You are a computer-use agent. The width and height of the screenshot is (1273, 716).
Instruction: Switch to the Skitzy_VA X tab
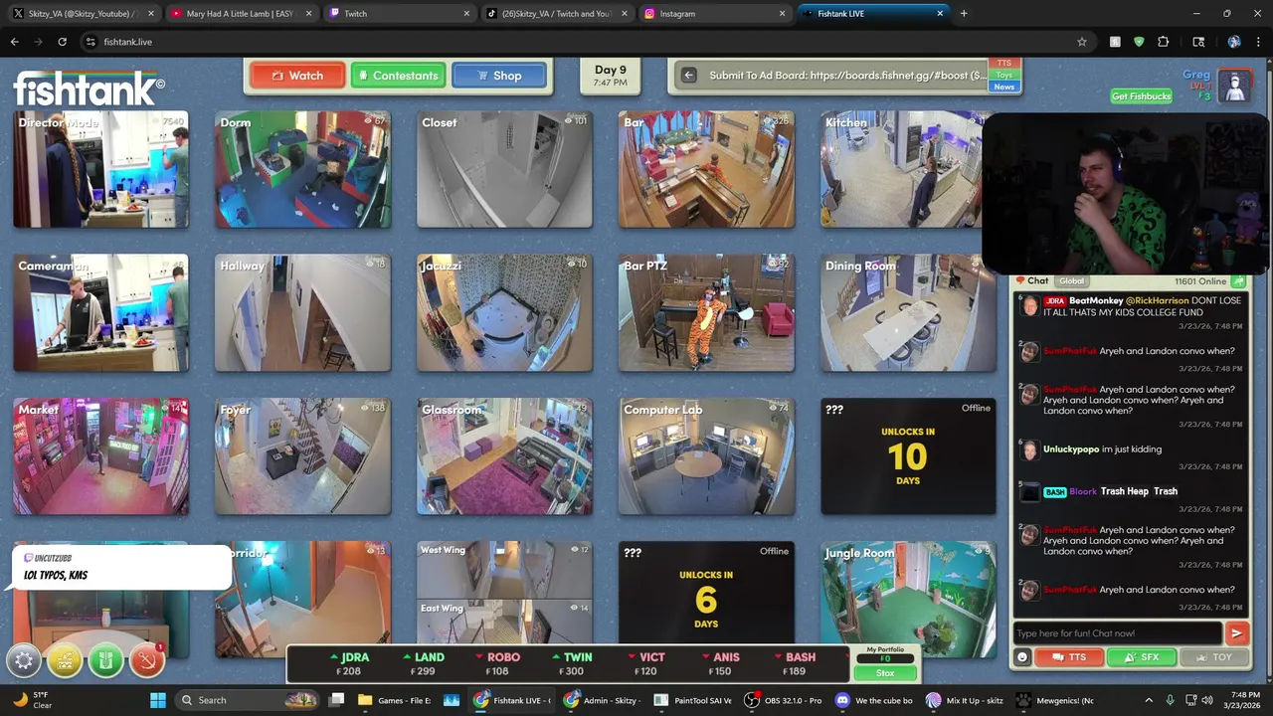82,14
